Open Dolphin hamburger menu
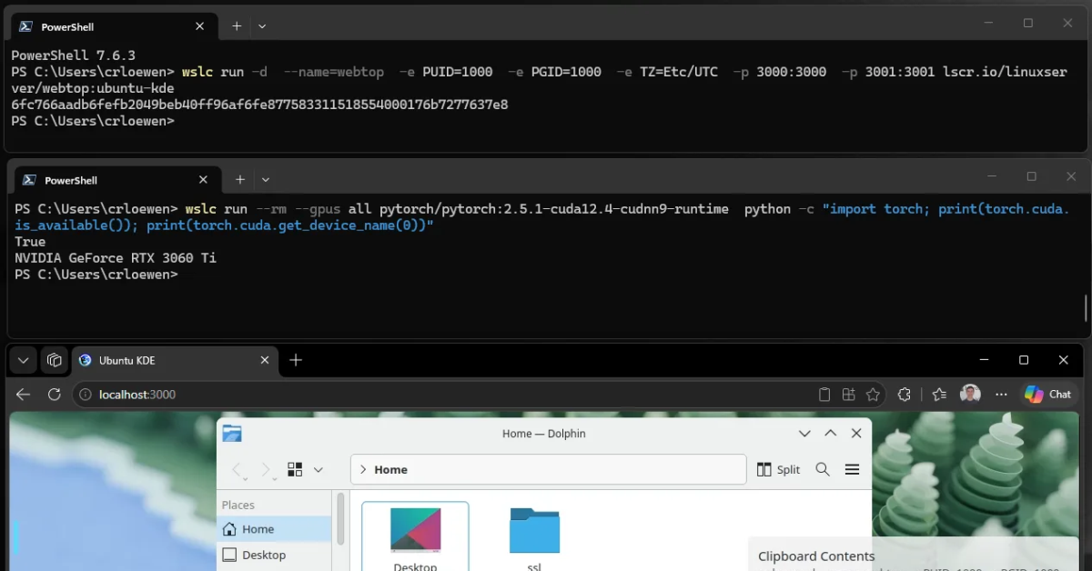Viewport: 1092px width, 571px height. (x=853, y=469)
